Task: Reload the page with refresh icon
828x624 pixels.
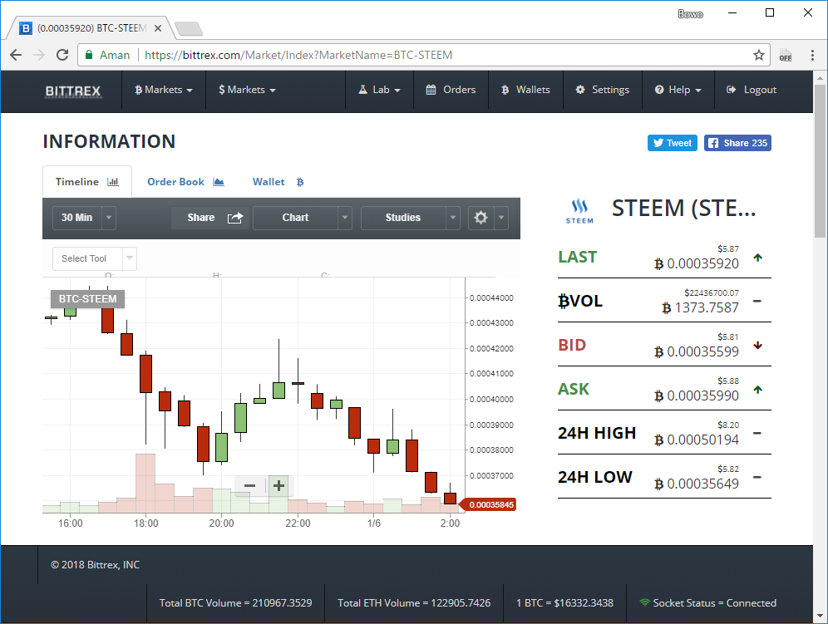Action: click(x=62, y=55)
